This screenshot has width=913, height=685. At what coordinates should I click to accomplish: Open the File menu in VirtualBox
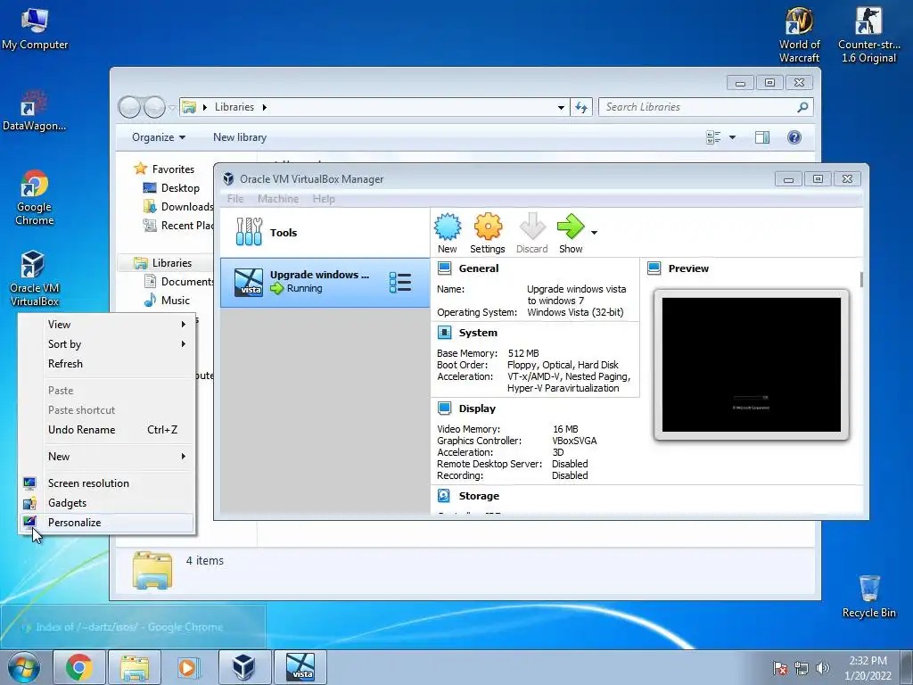click(235, 199)
